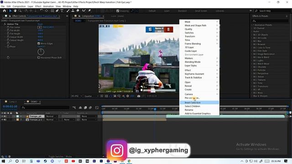The height and width of the screenshot is (164, 292).
Task: Click the frame blending icon in the timeline
Action: (x=85, y=108)
